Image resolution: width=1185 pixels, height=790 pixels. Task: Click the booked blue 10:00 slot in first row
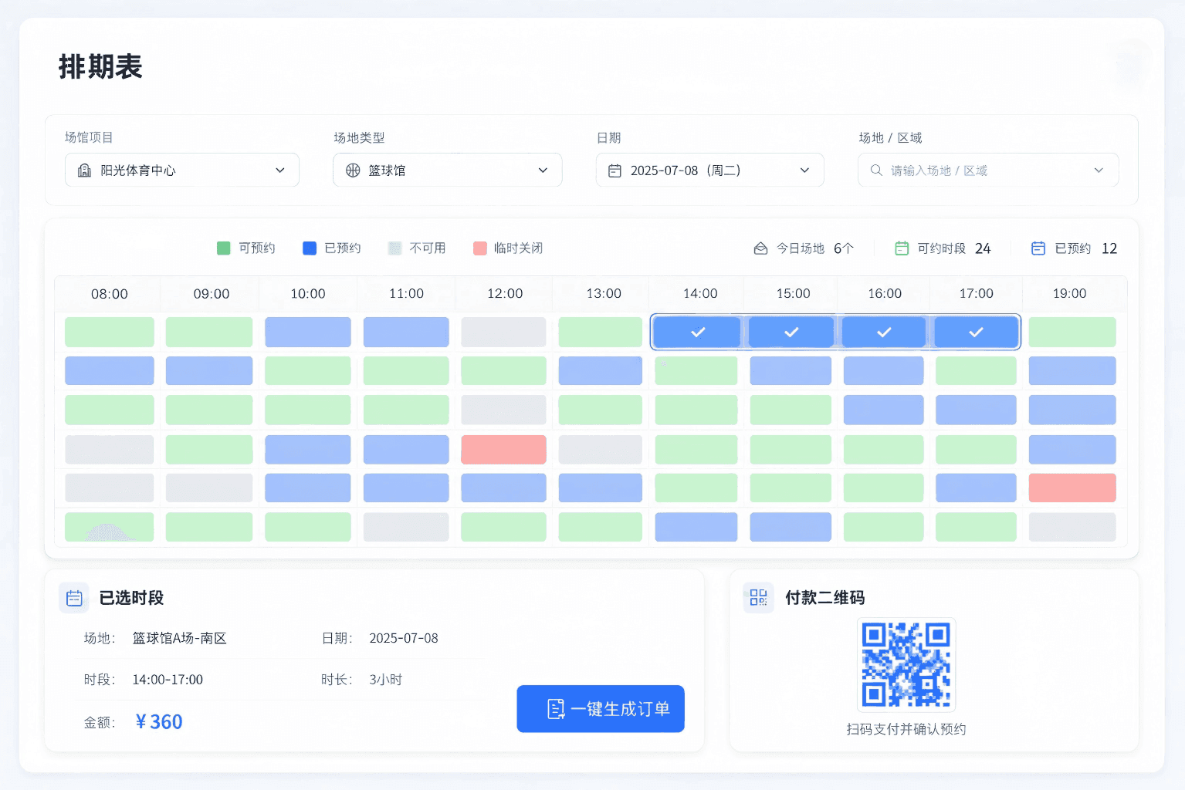point(308,332)
